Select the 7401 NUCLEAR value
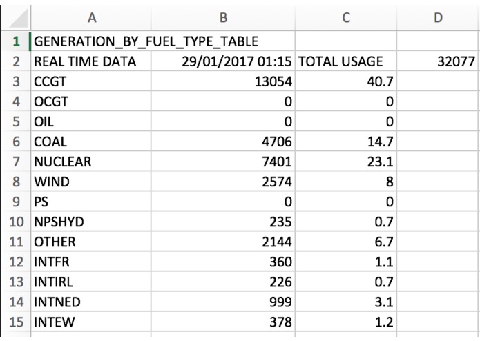The width and height of the screenshot is (480, 341). tap(223, 162)
